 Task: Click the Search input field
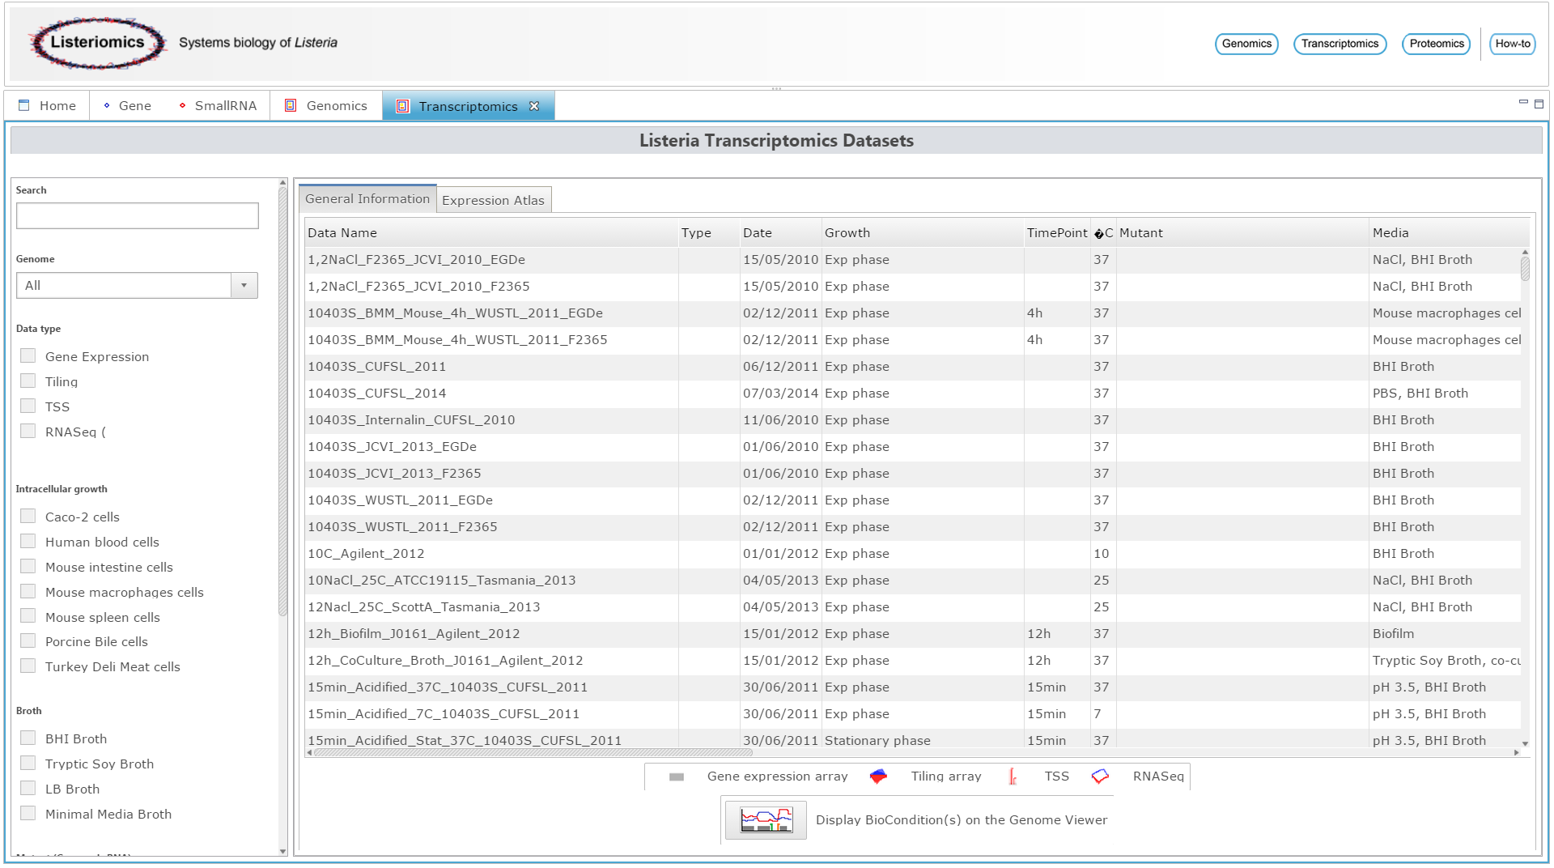click(x=138, y=216)
